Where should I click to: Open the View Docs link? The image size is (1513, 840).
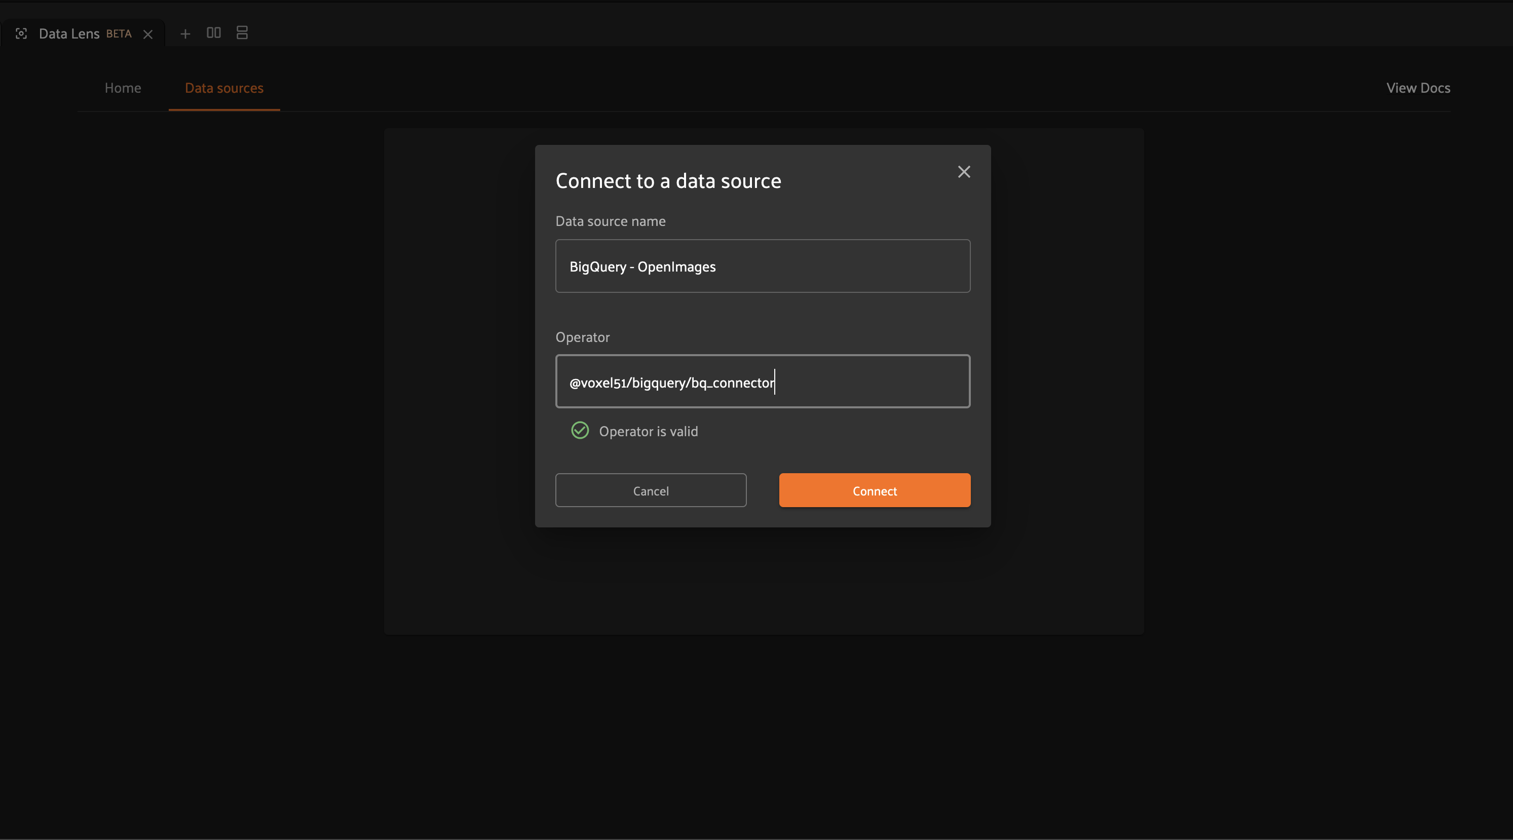[x=1418, y=88]
